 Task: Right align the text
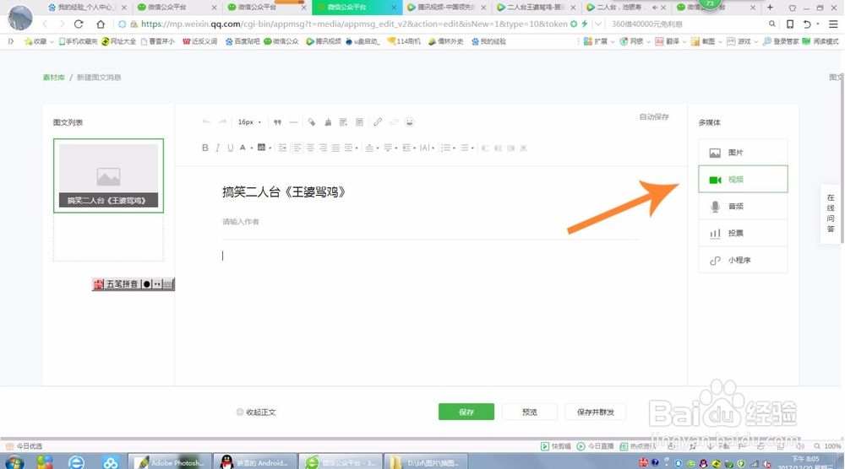[323, 148]
